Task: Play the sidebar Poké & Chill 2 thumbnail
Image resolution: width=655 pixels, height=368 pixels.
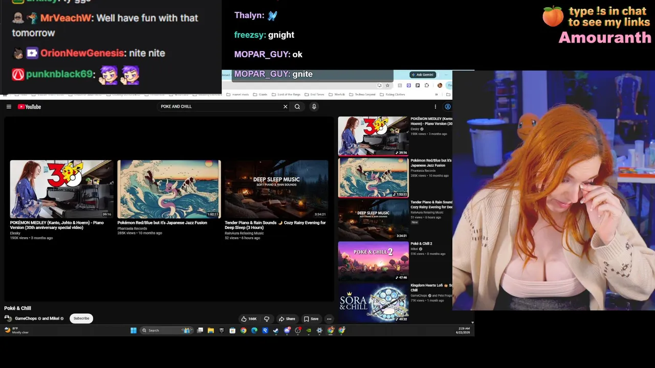Action: [x=373, y=261]
